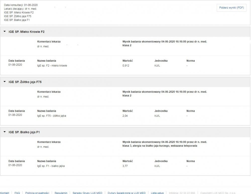
Task: Collapse the IGE SP. Białko jaja F1 section
Action: point(5,132)
